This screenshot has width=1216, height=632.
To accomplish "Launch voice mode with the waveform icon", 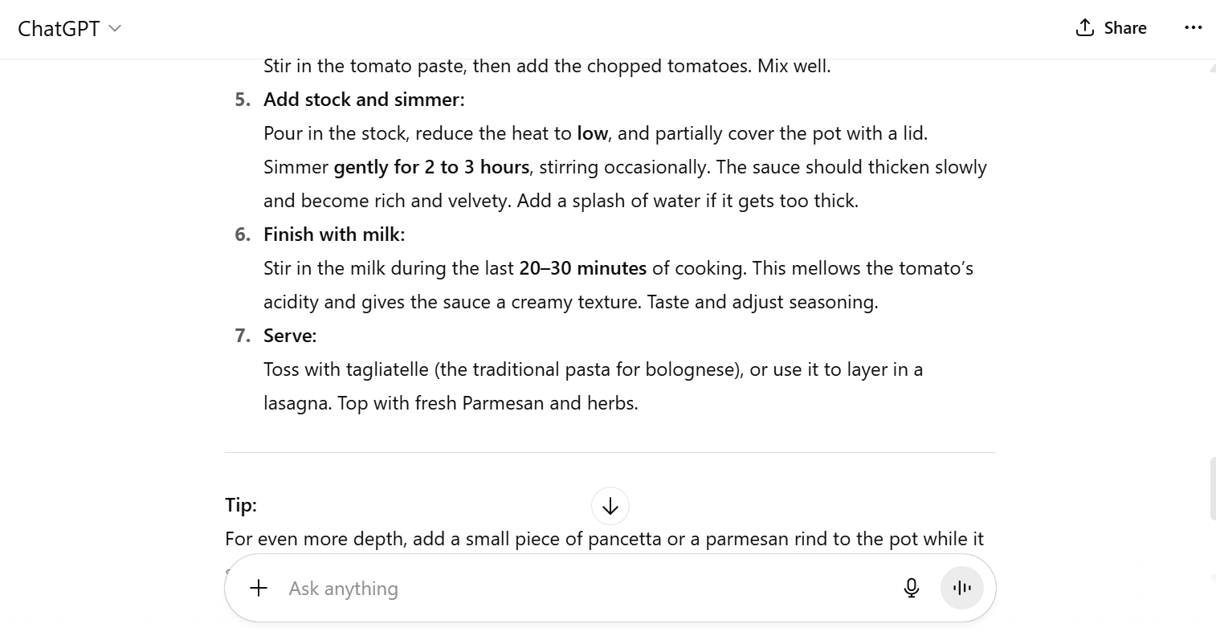I will point(961,588).
